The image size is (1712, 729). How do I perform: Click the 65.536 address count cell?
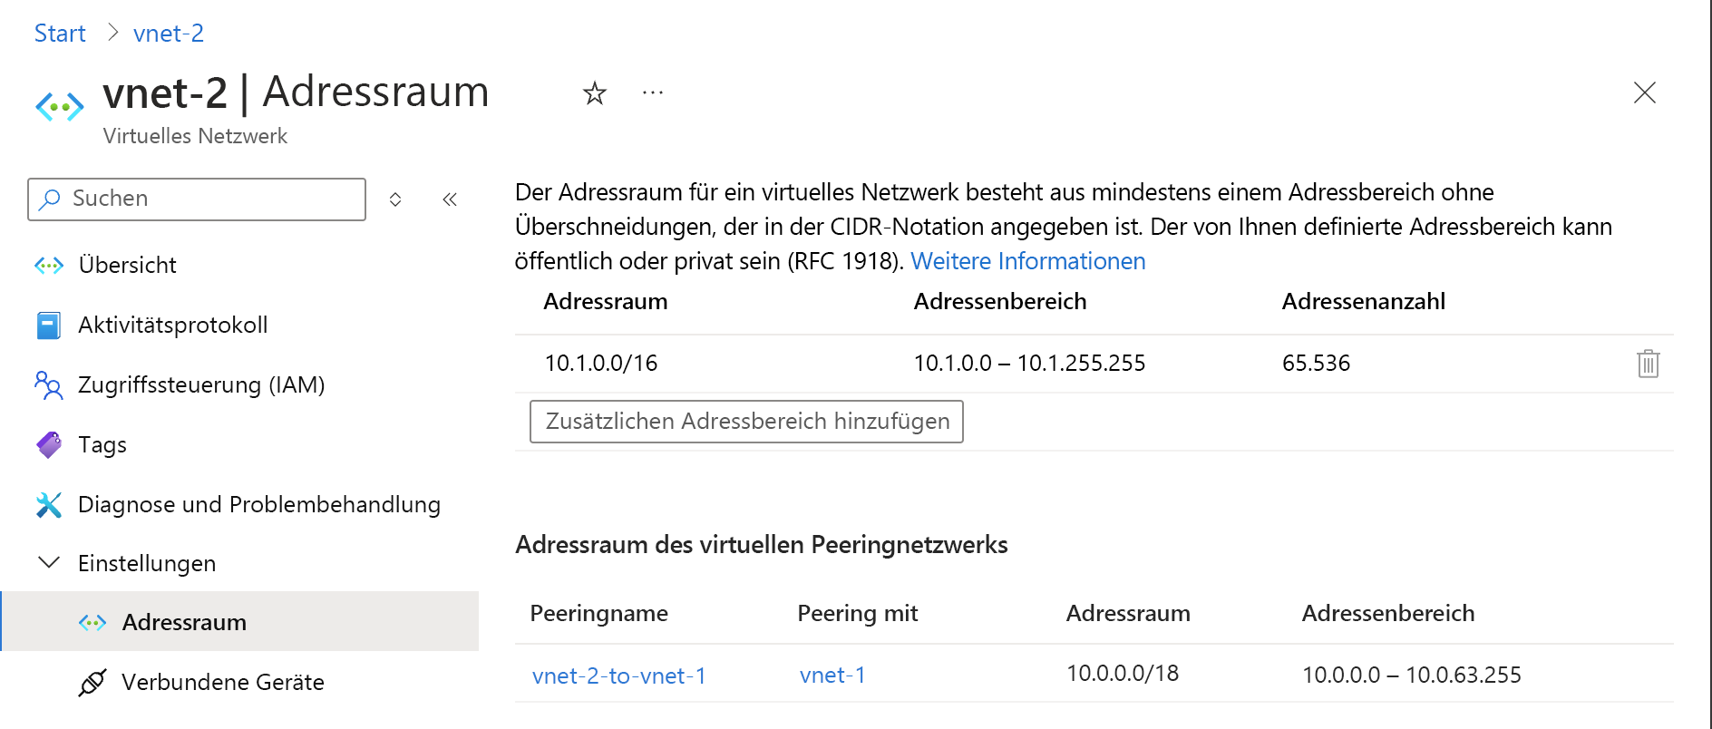pos(1316,364)
